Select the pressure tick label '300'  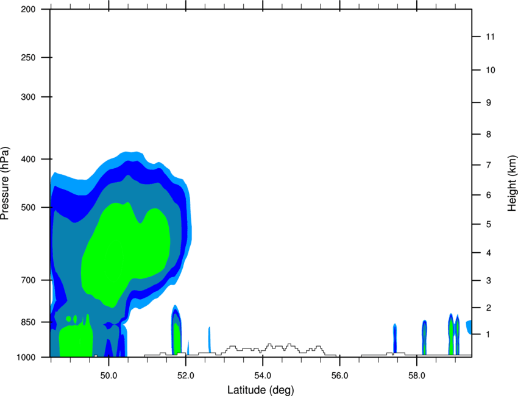click(28, 97)
